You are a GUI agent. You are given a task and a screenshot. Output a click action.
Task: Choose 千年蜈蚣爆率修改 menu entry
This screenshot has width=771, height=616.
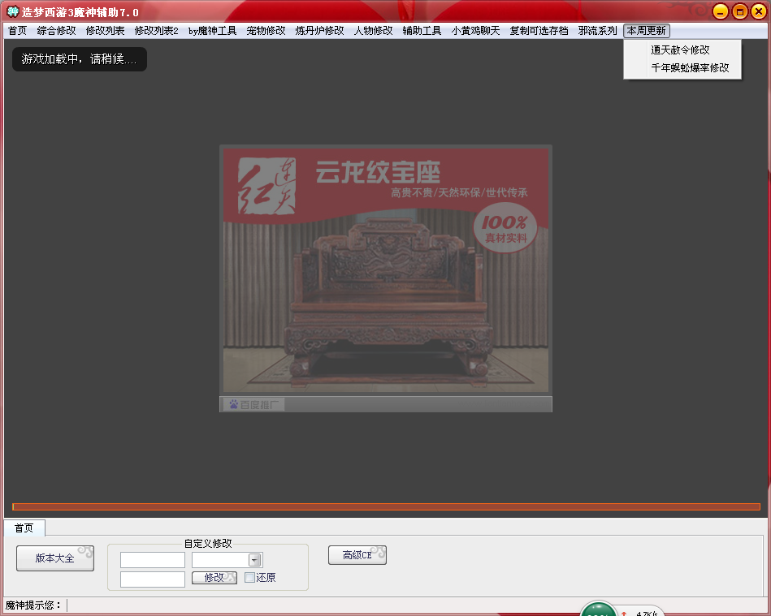tap(690, 68)
